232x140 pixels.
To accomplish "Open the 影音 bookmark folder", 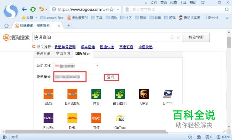I will coord(155,18).
